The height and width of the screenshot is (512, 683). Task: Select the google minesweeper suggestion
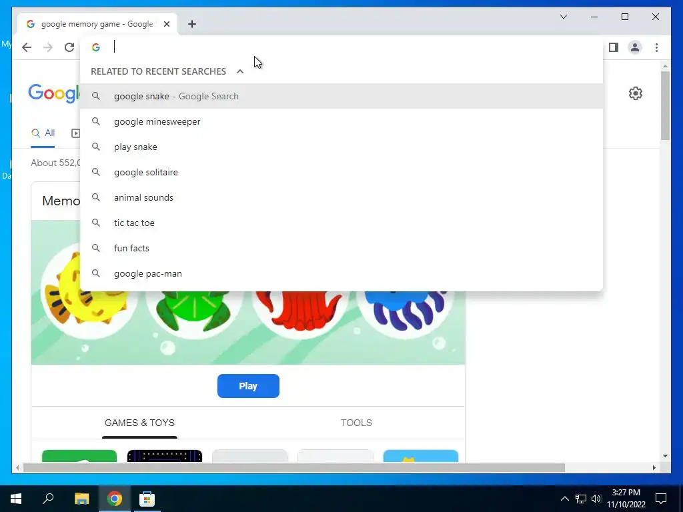point(341,121)
